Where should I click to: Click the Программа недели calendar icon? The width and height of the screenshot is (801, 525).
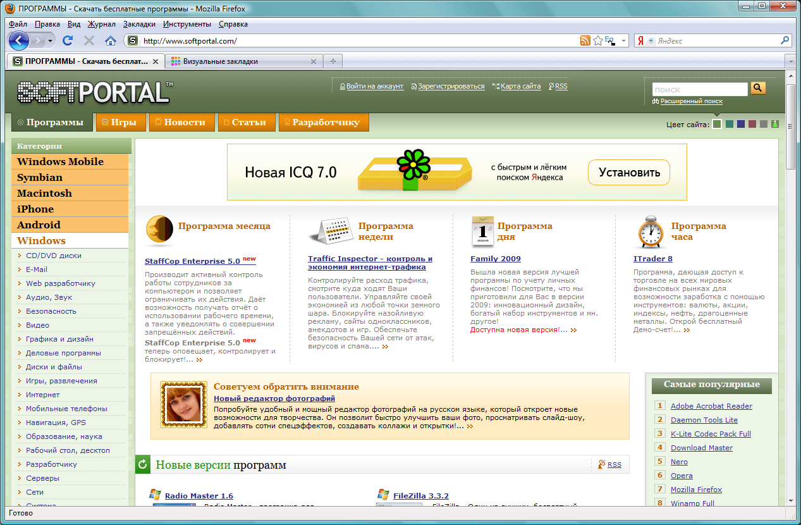pos(330,231)
